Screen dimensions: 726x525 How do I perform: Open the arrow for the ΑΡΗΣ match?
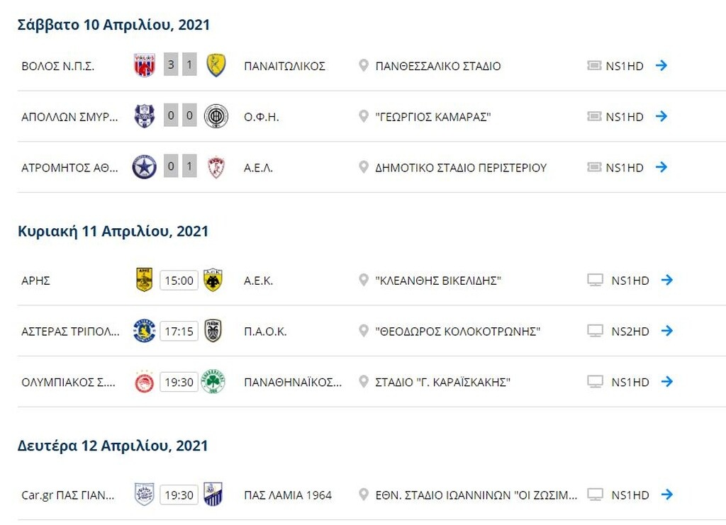coord(665,280)
